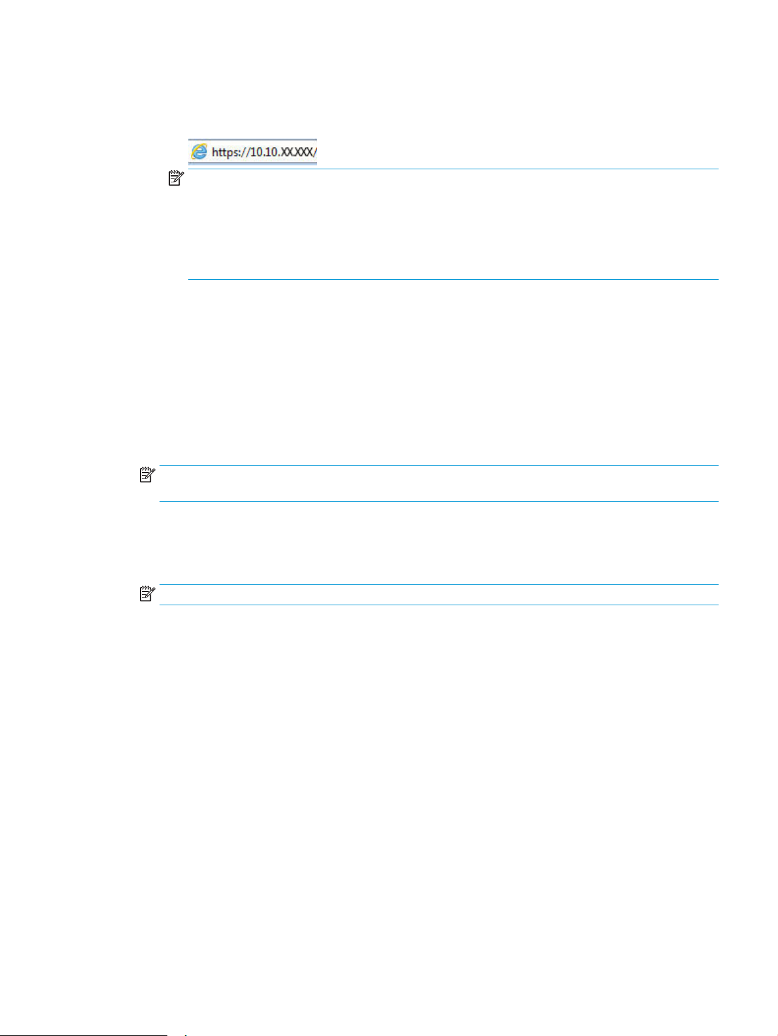The width and height of the screenshot is (778, 1036).
Task: Click the https://10.10.XX.XXX/ address text
Action: (264, 152)
